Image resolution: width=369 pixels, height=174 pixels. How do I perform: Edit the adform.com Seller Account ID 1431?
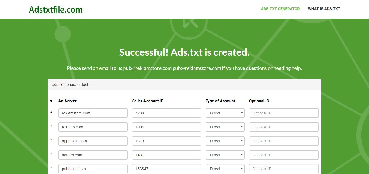(x=166, y=155)
